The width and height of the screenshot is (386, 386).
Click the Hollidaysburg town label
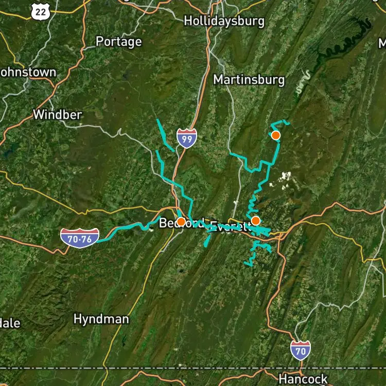224,22
